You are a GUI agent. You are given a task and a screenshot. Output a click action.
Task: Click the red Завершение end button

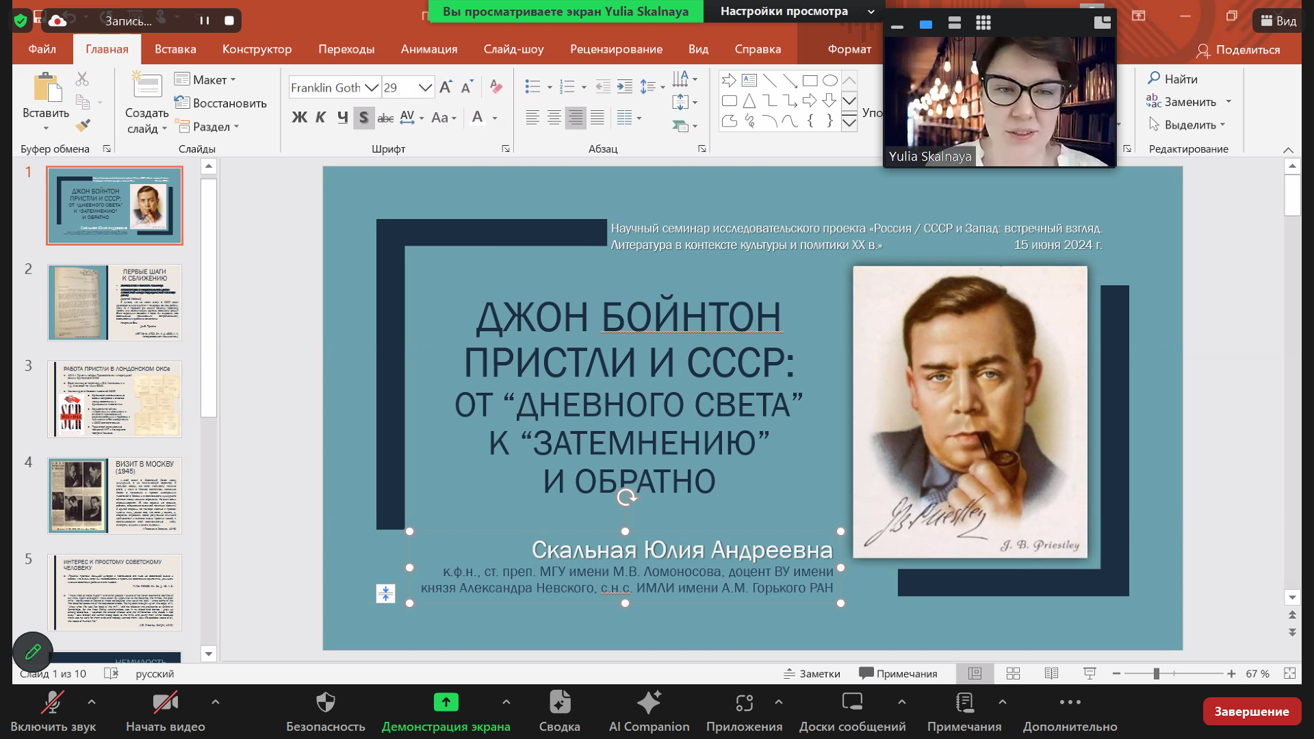pyautogui.click(x=1252, y=712)
